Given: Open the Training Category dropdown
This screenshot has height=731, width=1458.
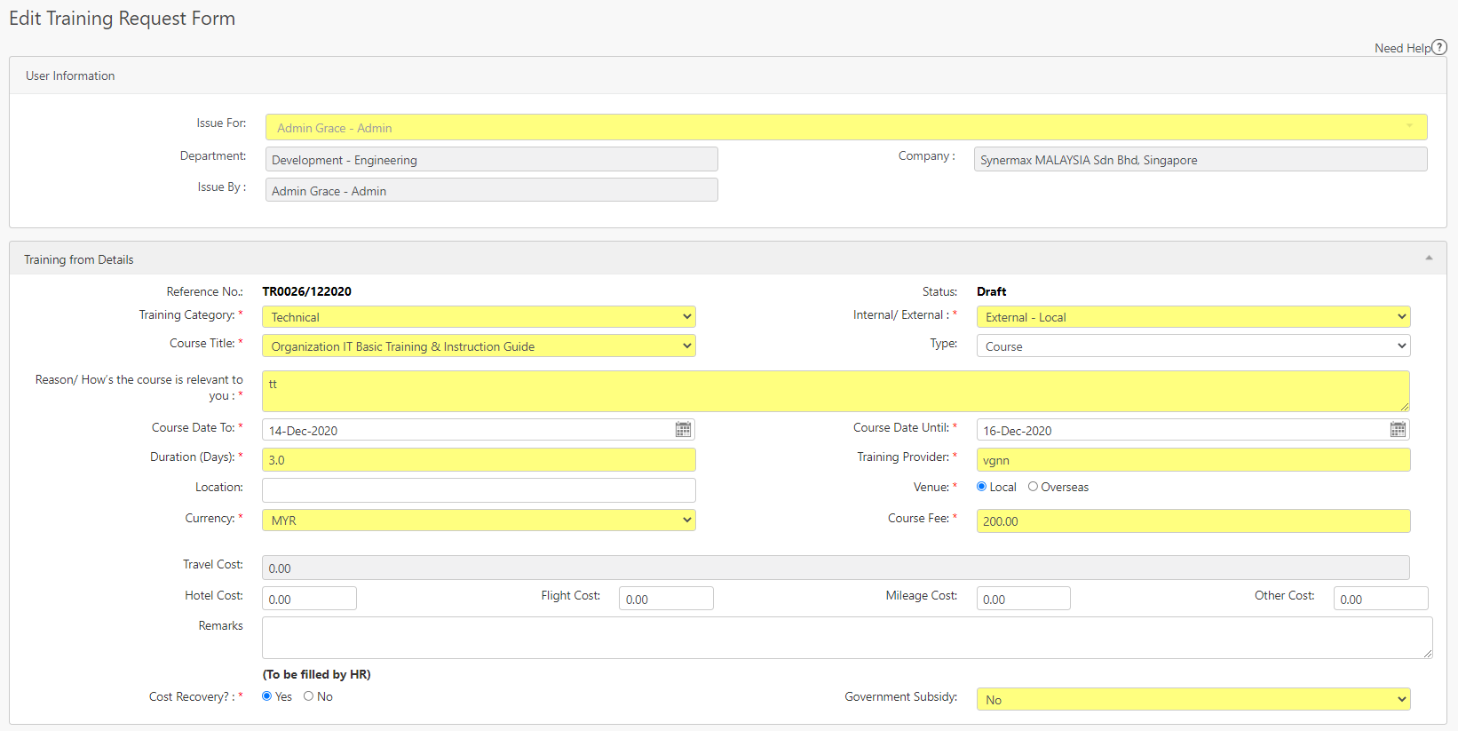Looking at the screenshot, I should point(479,317).
